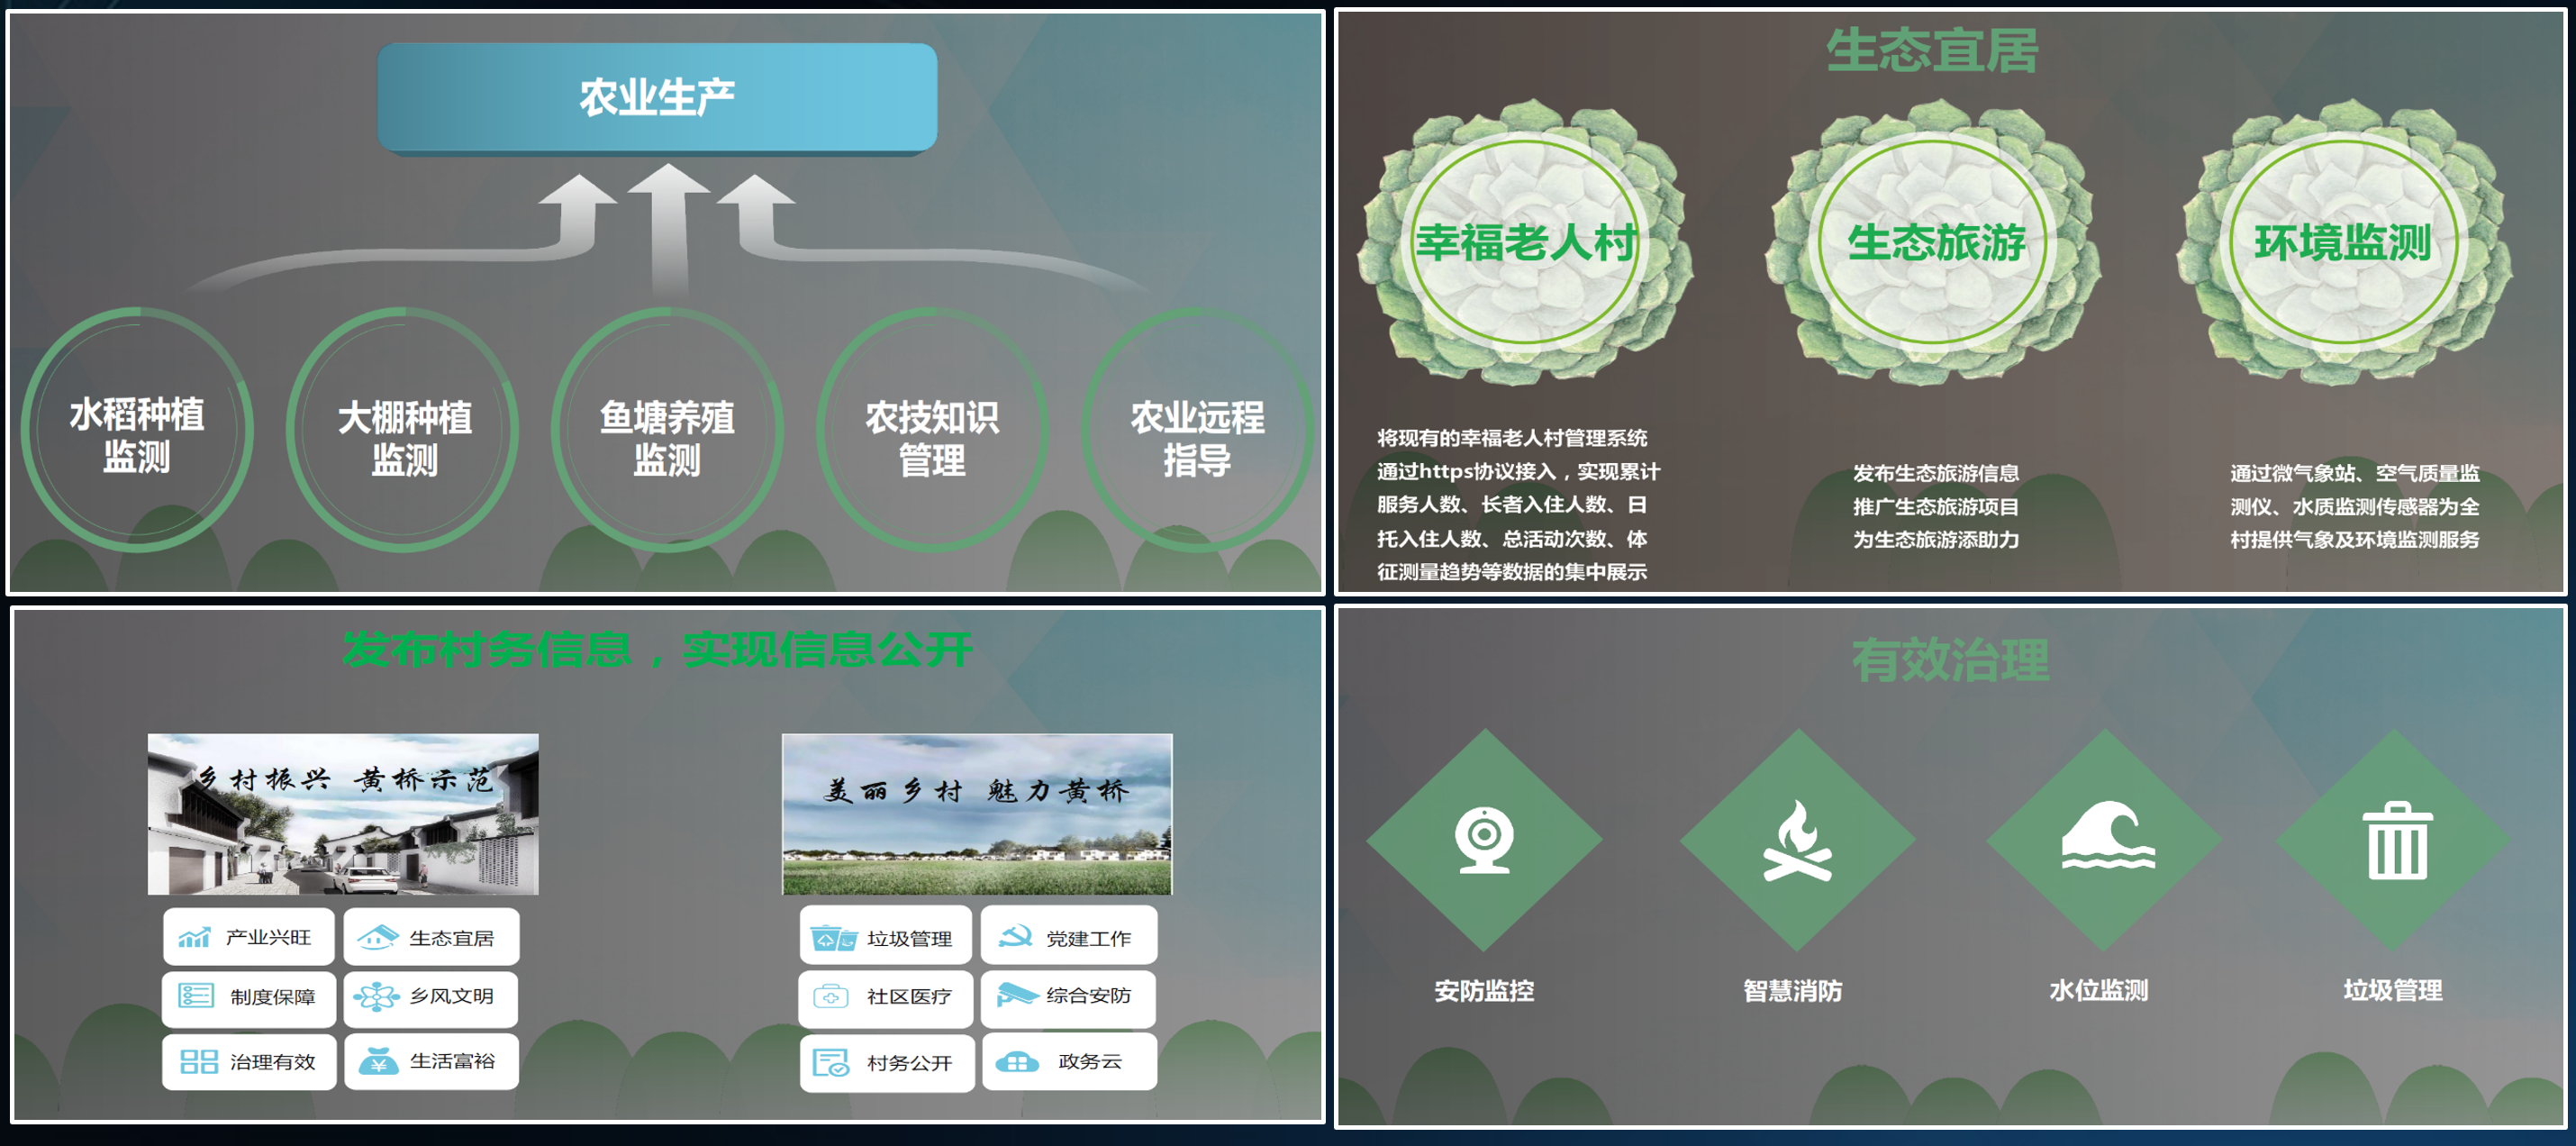Open the trash can garbage management icon
2576x1146 pixels.
[2396, 841]
